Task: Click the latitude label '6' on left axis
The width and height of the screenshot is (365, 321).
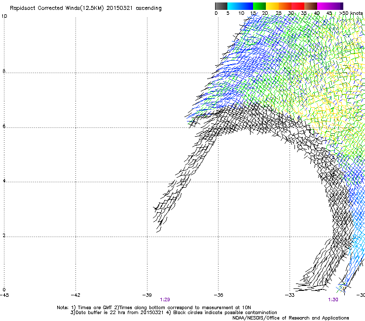Action: pos(4,126)
